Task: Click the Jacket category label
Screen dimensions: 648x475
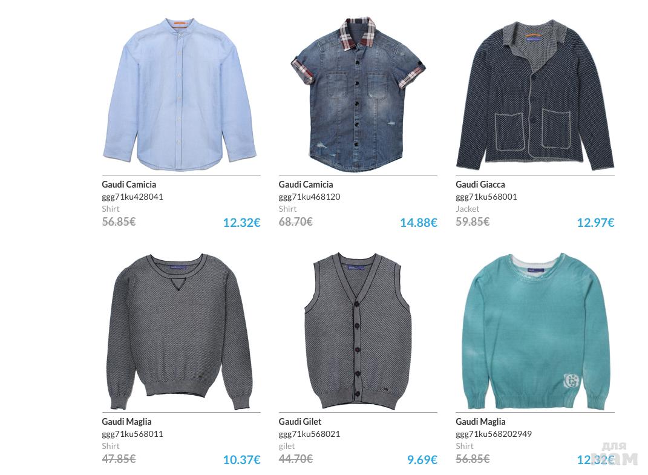Action: (468, 209)
